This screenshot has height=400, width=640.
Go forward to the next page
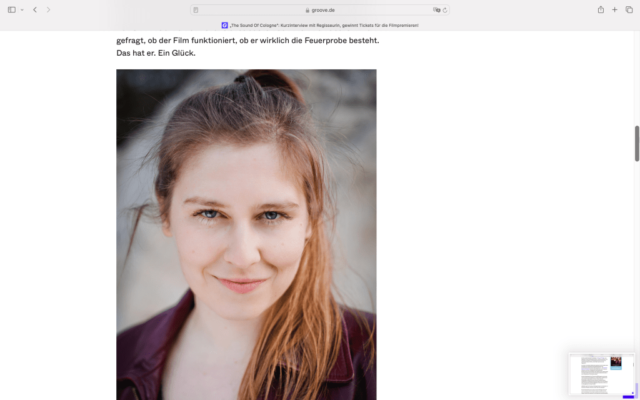[49, 10]
